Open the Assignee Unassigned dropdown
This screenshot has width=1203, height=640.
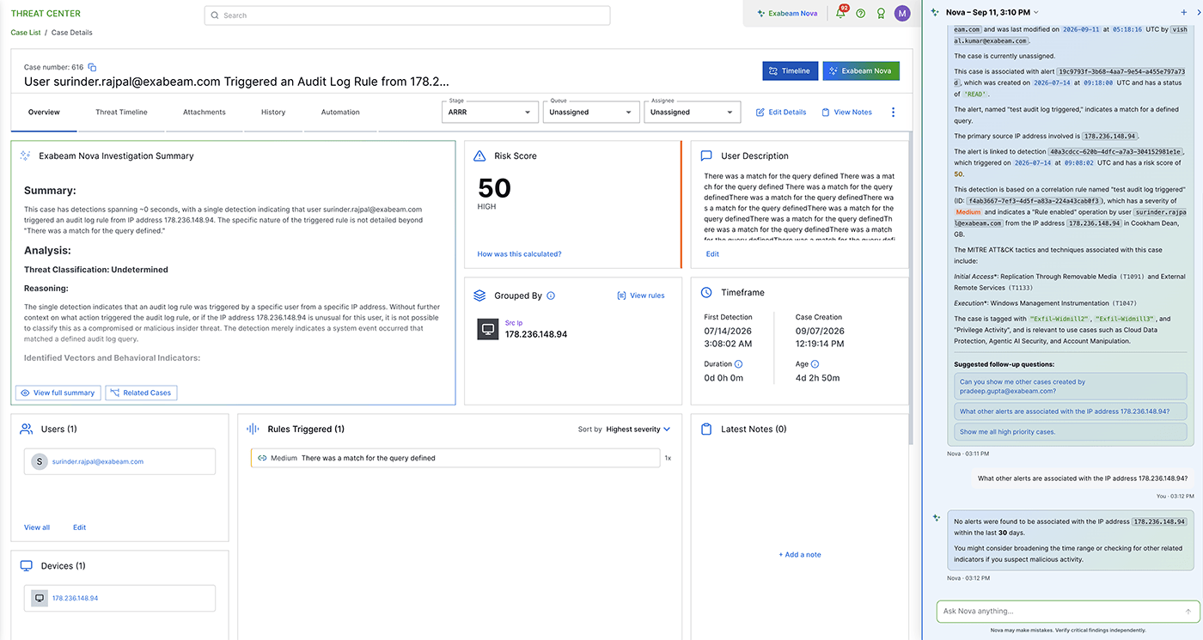(692, 112)
